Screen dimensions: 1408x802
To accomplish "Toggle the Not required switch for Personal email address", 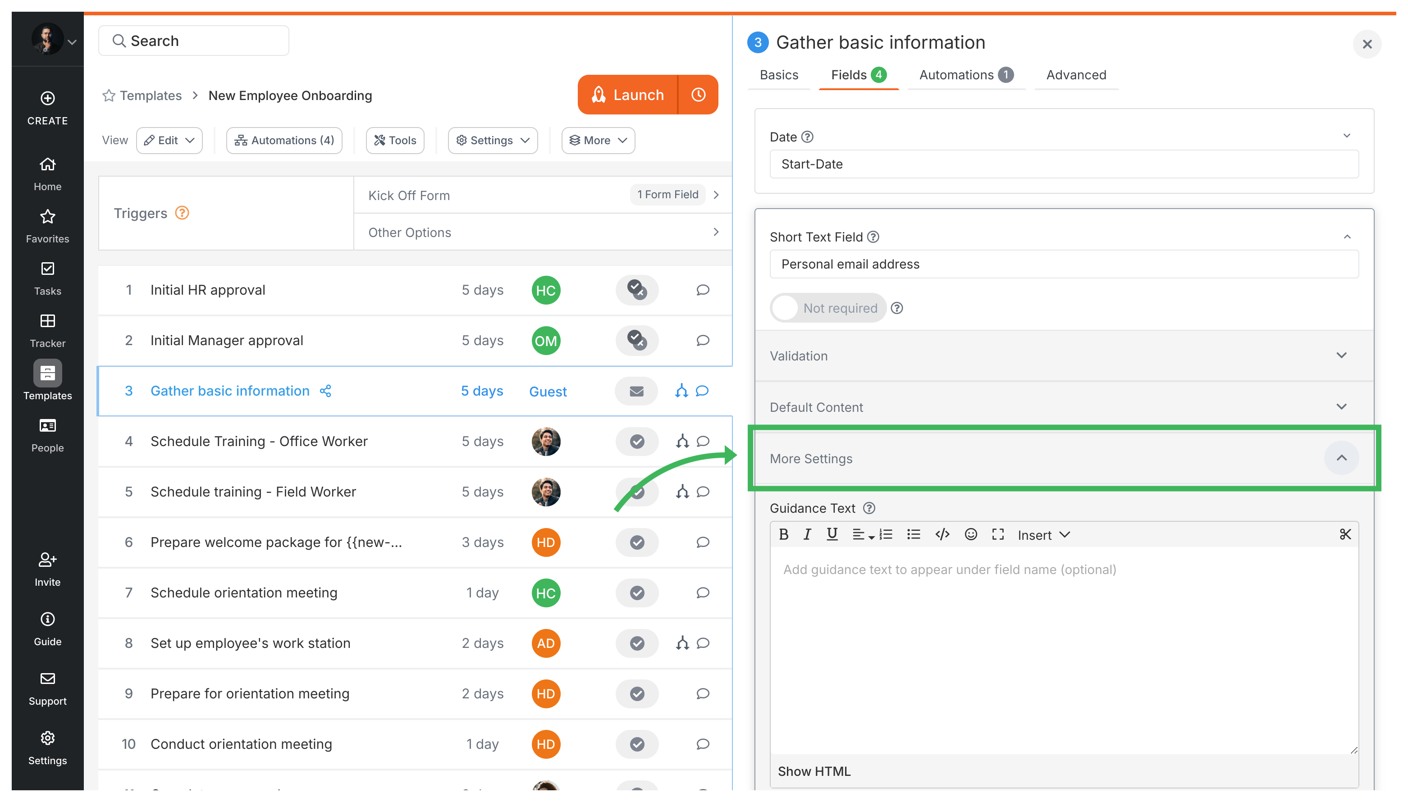I will (x=785, y=308).
